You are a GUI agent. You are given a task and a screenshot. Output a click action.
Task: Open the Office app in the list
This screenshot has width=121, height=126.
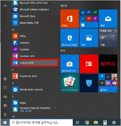[35, 36]
